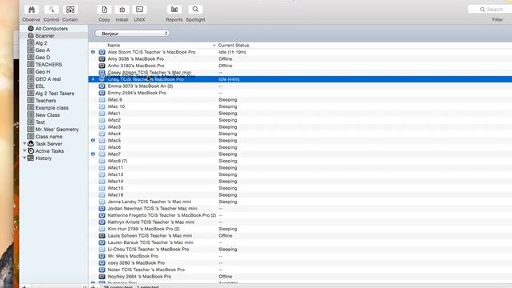Select NoyNoy 2664's MacBook Pro row
This screenshot has width=512, height=288.
(300, 276)
